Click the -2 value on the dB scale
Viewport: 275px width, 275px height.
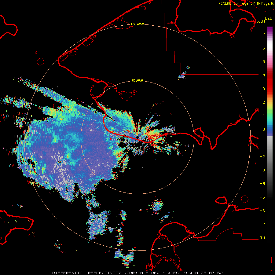point(262,157)
